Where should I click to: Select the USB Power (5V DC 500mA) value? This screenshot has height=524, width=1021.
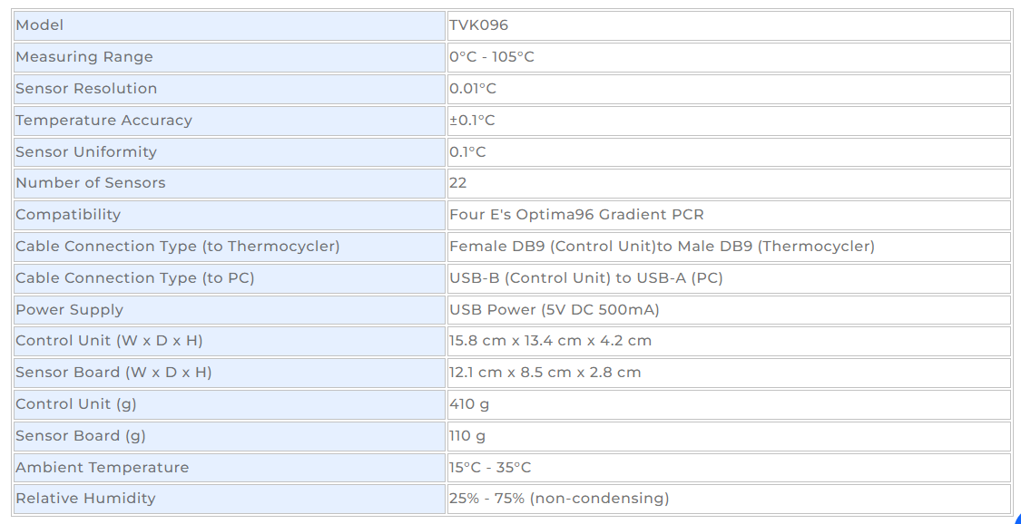click(x=555, y=309)
